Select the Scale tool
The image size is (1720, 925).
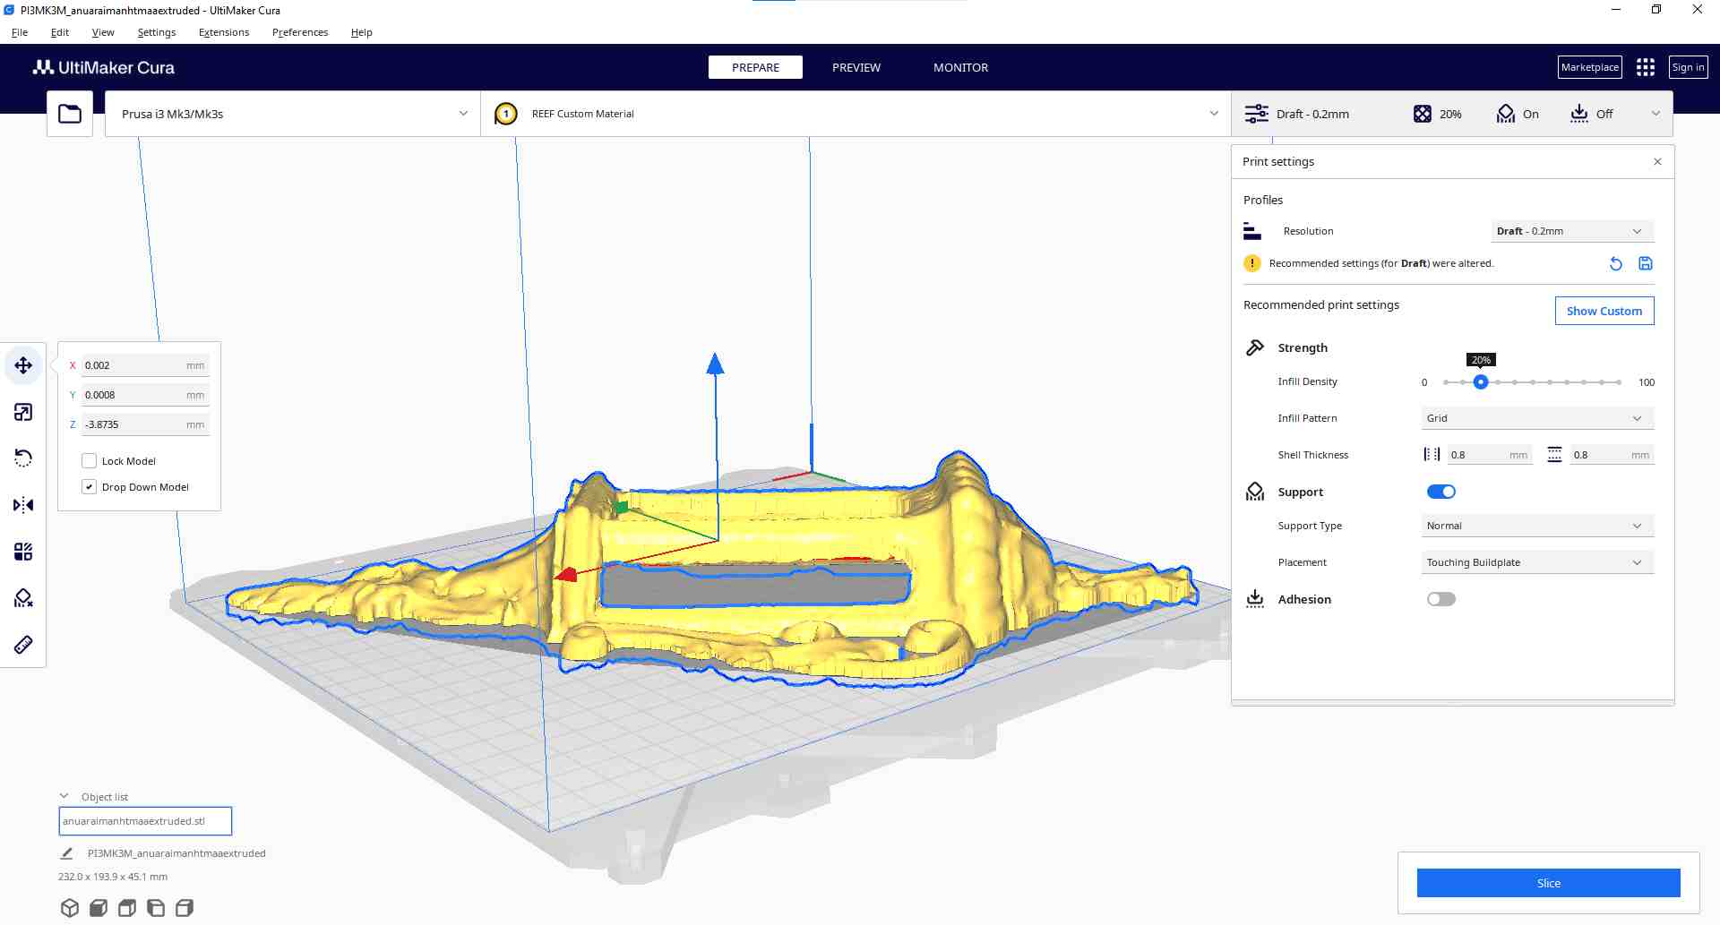tap(23, 412)
